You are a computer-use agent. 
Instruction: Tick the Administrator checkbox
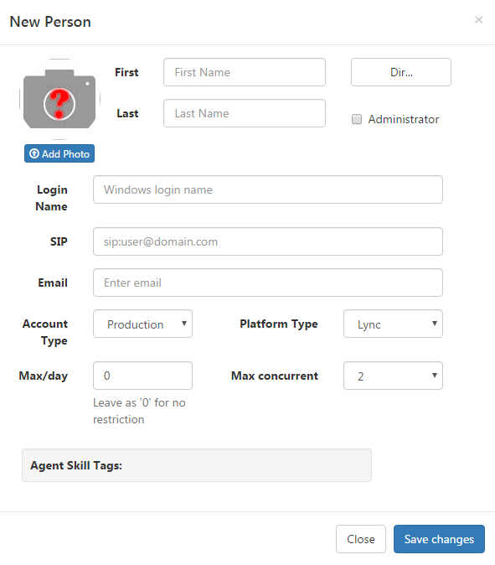click(357, 119)
